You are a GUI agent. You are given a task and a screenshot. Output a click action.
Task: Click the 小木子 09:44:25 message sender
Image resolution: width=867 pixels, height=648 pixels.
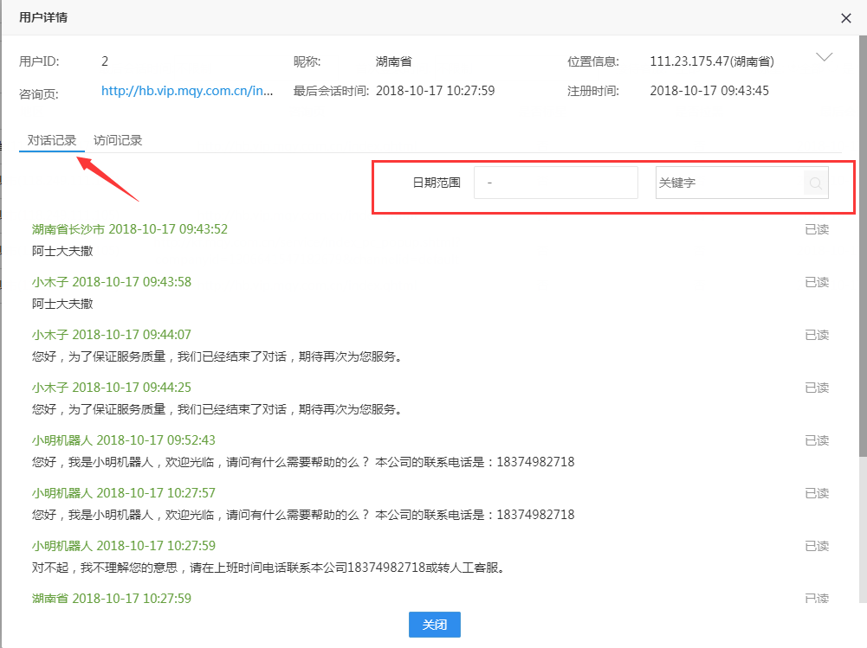(50, 388)
